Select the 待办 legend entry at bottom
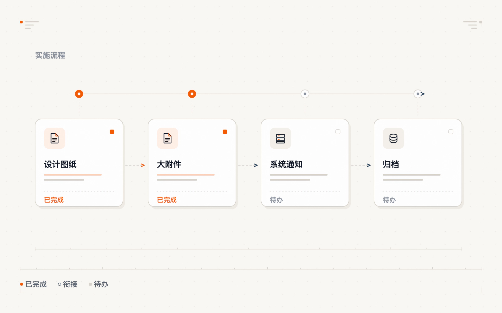This screenshot has width=502, height=313. [99, 284]
